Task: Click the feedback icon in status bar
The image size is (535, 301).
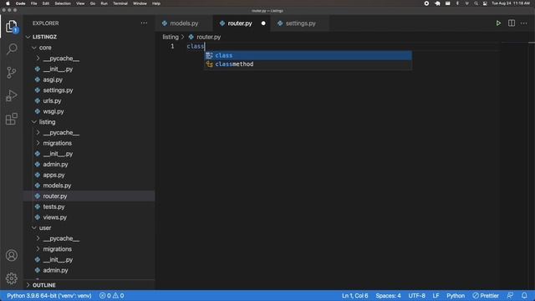Action: (510, 295)
